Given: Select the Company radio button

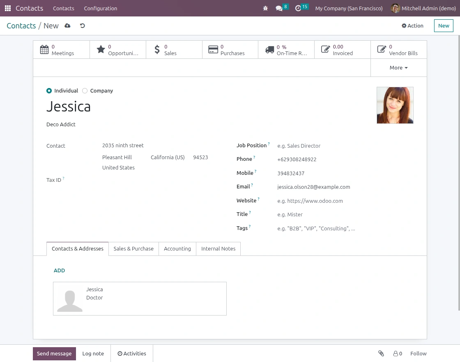Looking at the screenshot, I should pyautogui.click(x=85, y=91).
